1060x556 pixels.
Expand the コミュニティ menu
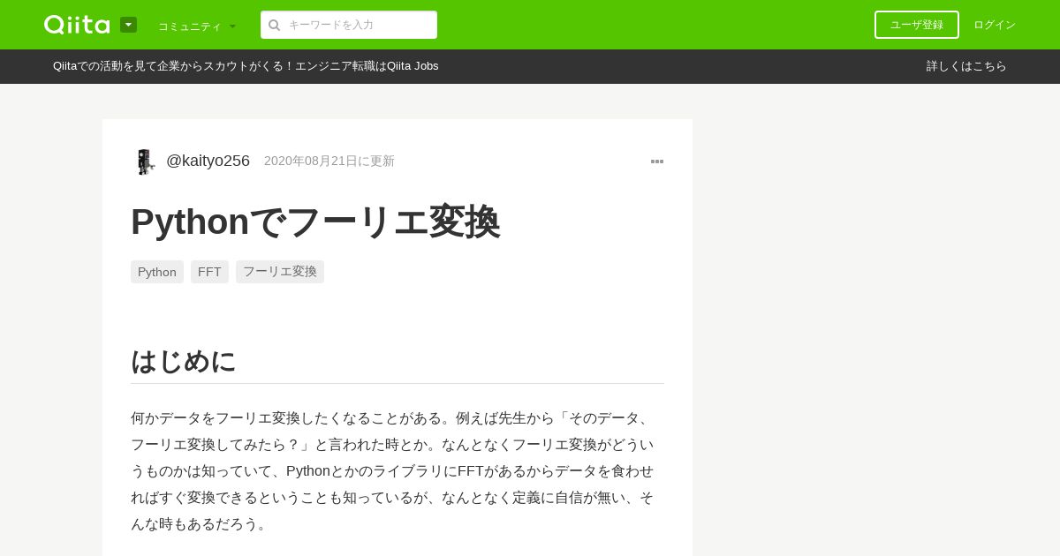(197, 26)
